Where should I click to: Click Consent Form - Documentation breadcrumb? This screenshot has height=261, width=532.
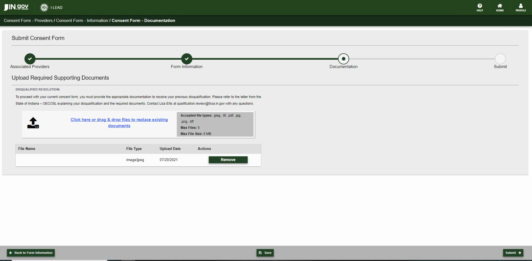click(143, 21)
